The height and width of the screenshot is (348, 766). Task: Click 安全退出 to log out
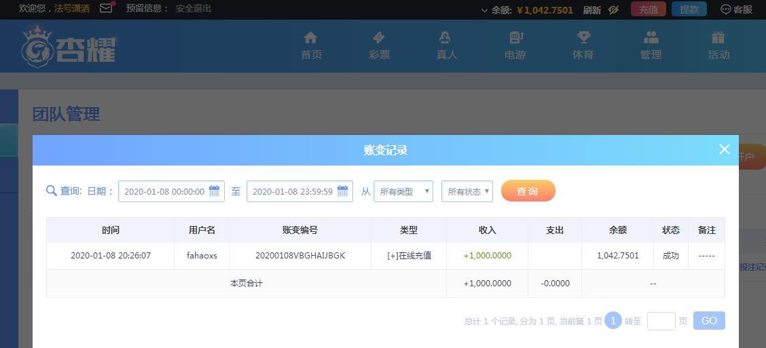coord(194,8)
